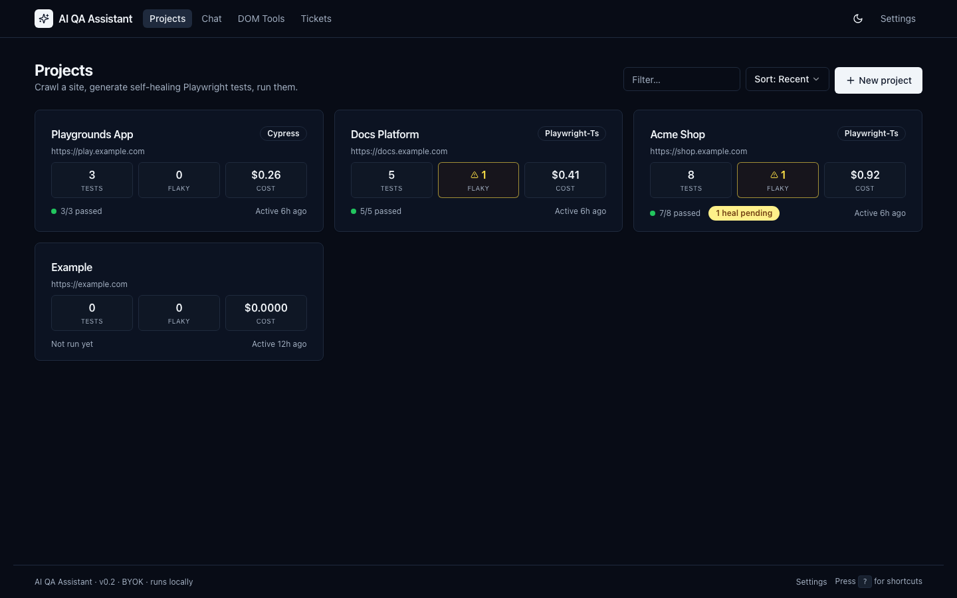Click the $0.92 COST stat
Viewport: 957px width, 598px height.
[865, 180]
